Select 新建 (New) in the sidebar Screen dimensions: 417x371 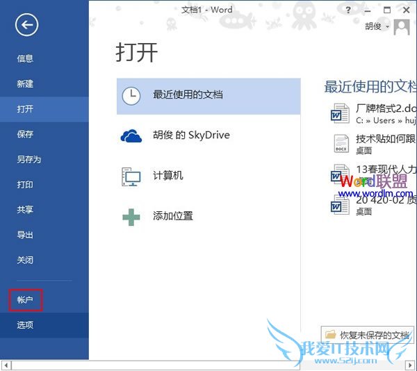coord(44,84)
